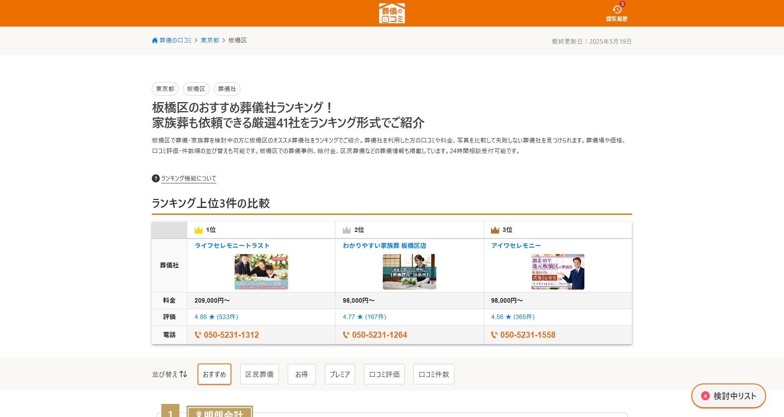Click the 並び替え sort arrows icon
Viewport: 784px width, 417px height.
point(183,374)
